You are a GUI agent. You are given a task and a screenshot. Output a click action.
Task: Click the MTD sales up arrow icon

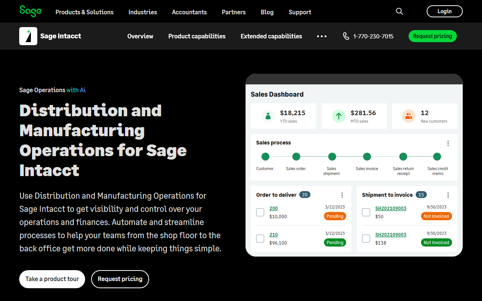(x=339, y=116)
